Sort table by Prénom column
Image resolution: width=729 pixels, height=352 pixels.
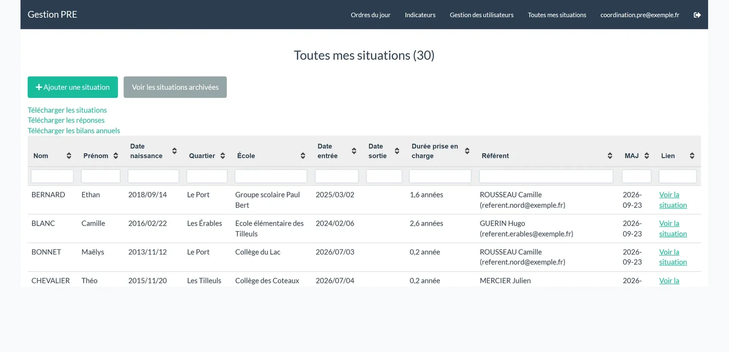[116, 156]
